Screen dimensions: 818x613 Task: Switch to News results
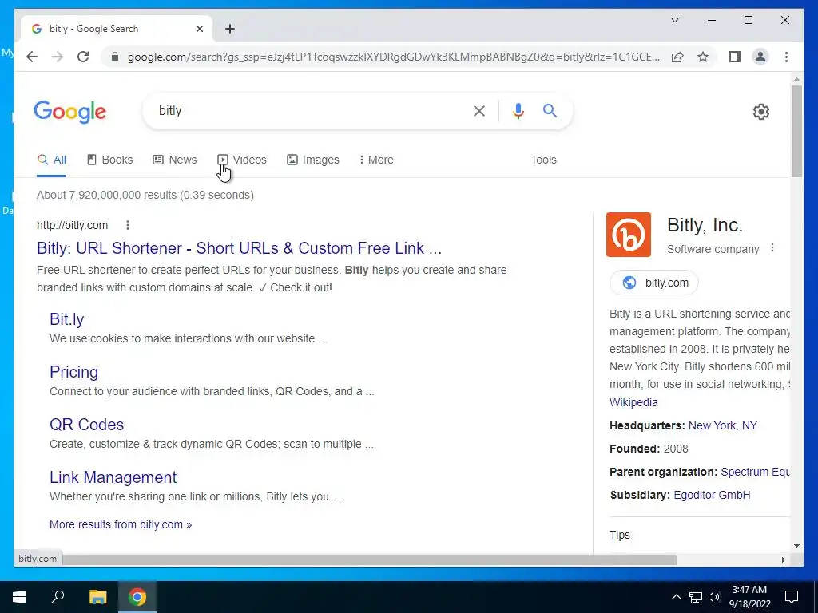(x=175, y=160)
